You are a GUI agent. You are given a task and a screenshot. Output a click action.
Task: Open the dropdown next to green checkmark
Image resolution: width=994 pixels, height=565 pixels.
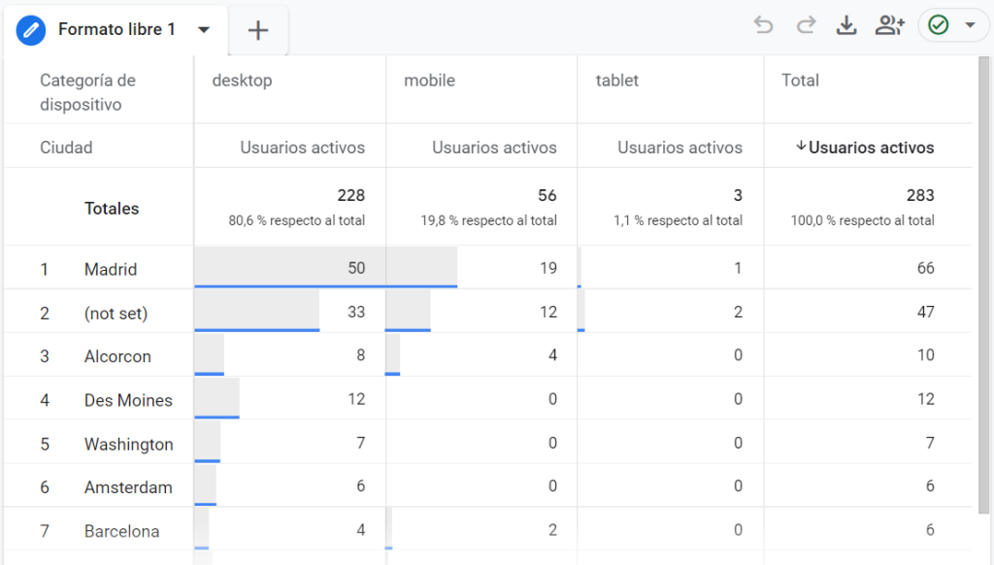tap(970, 26)
